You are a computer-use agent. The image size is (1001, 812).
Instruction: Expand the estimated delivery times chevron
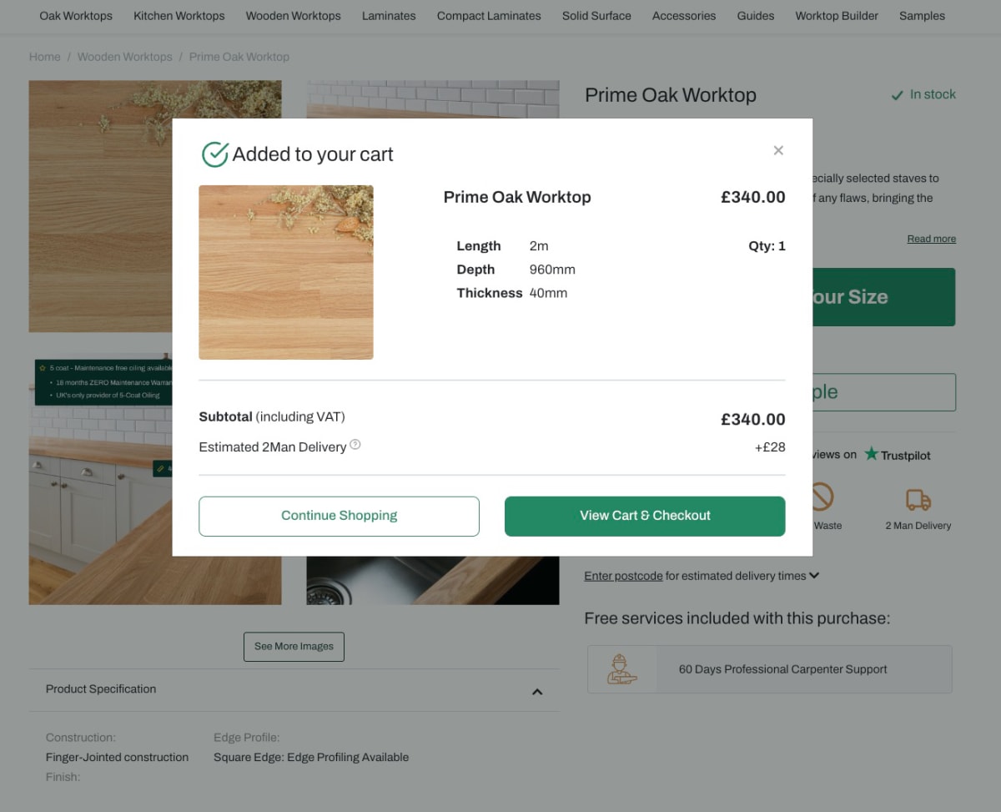pyautogui.click(x=814, y=576)
